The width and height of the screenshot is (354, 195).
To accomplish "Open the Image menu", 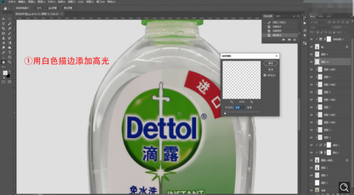I will [x=31, y=2].
